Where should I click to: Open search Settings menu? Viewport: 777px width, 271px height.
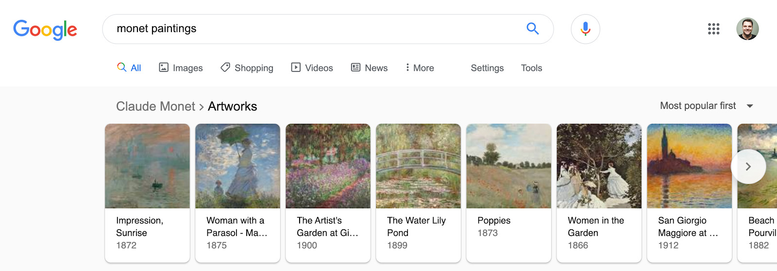(x=487, y=68)
